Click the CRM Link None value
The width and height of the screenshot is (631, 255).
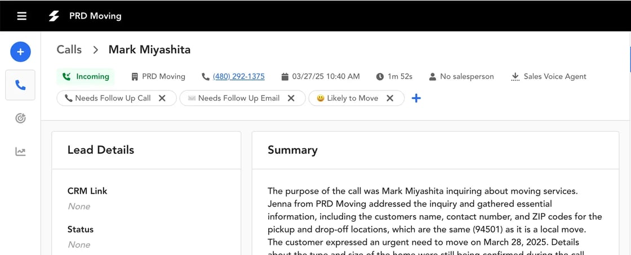tap(79, 207)
